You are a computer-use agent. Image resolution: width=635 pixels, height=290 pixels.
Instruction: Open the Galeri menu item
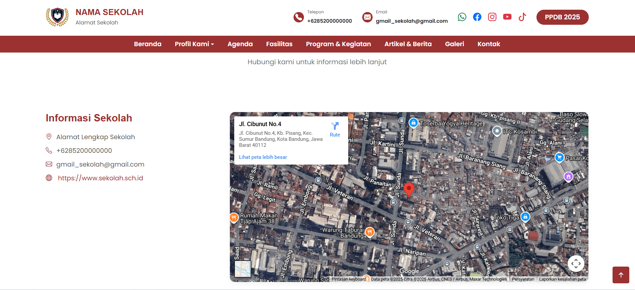(454, 44)
